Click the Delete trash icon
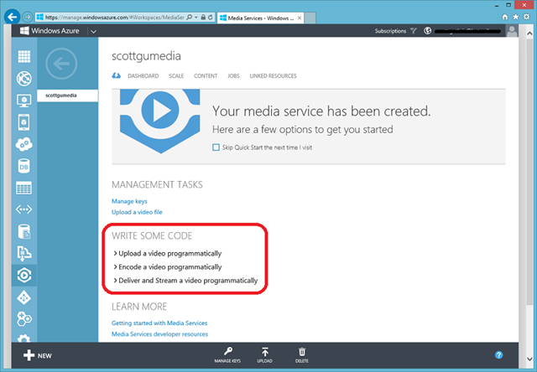This screenshot has height=372, width=537. pos(302,352)
